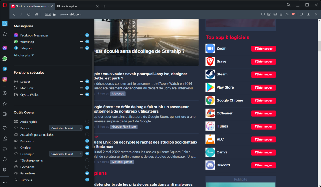Uncheck Telegram in sidebar setup
Viewport: 321px width, 187px height.
coord(87,48)
